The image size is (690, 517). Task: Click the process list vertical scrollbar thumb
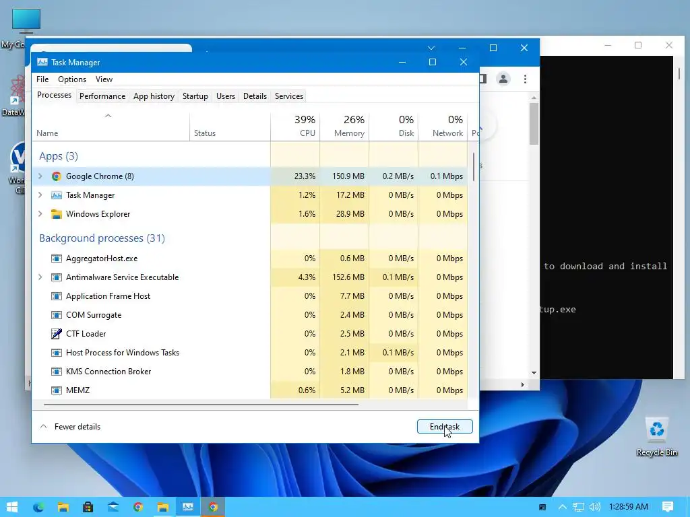pyautogui.click(x=474, y=167)
